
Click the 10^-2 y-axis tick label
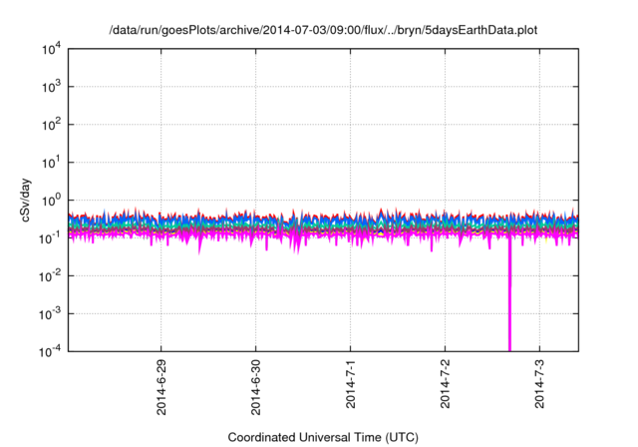pos(53,275)
